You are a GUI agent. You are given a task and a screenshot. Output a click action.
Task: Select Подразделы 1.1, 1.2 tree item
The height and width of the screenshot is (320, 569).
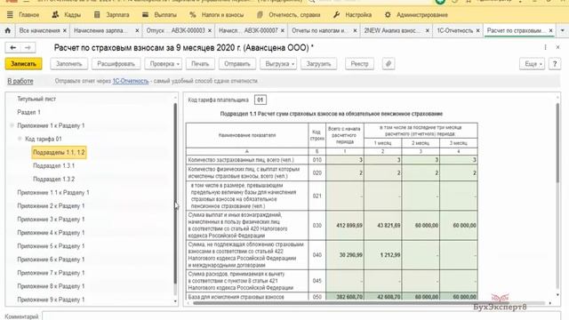point(60,152)
